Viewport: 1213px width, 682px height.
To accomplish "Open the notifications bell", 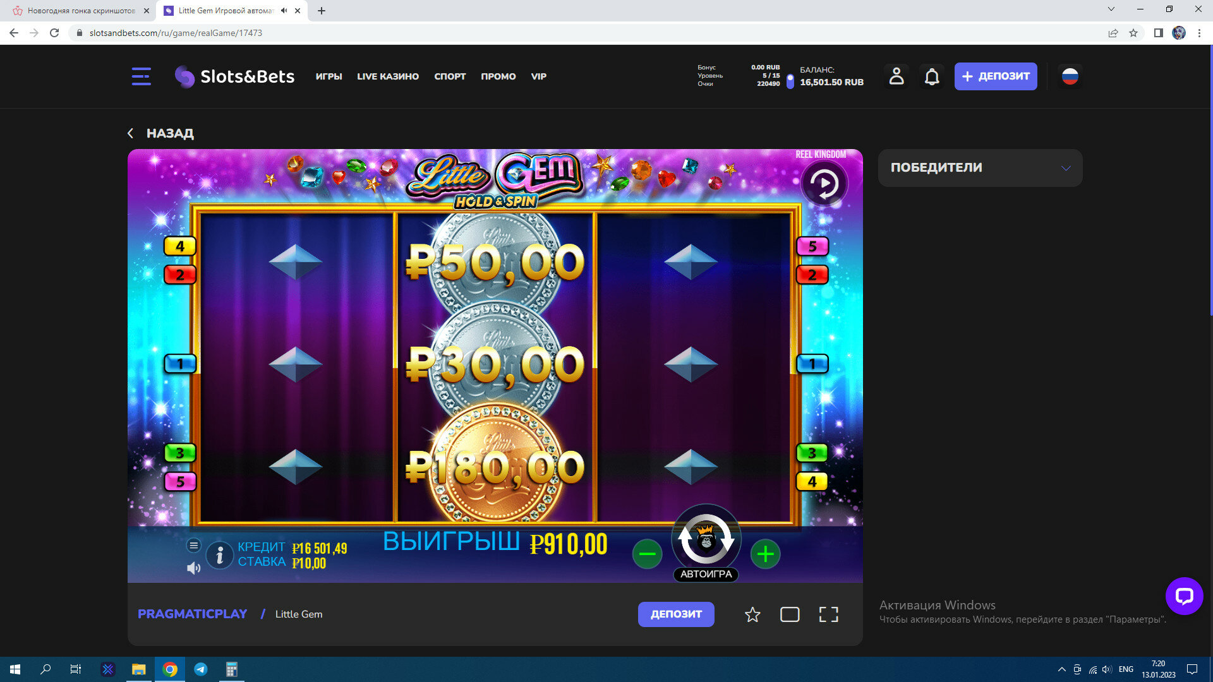I will [932, 76].
